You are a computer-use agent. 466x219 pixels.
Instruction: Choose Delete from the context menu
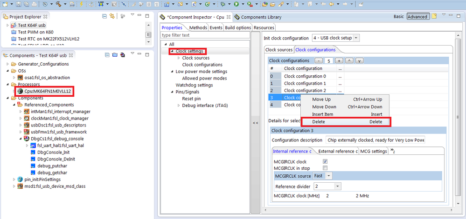click(346, 122)
